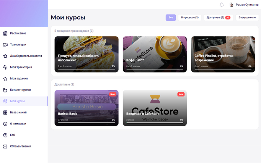Viewport: 261px width, 163px height.
Task: Open Трансляции camera icon in sidebar
Action: (x=5, y=45)
